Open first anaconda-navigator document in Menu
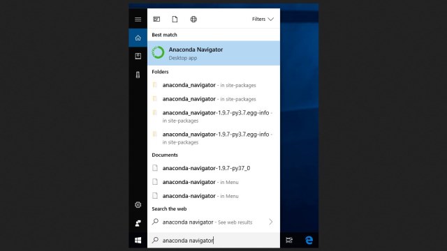This screenshot has width=447, height=251. [x=214, y=182]
